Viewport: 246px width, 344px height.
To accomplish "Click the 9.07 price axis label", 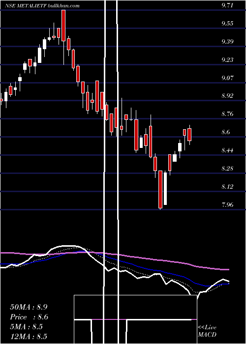I will tap(227, 78).
